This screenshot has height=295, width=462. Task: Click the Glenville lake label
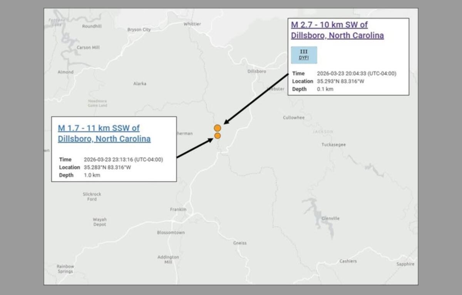[x=330, y=219]
